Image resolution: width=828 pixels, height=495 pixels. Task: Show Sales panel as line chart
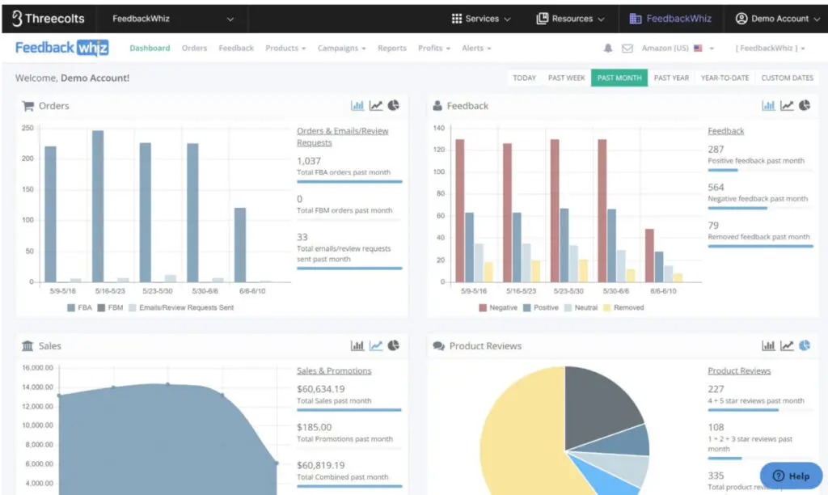point(376,346)
